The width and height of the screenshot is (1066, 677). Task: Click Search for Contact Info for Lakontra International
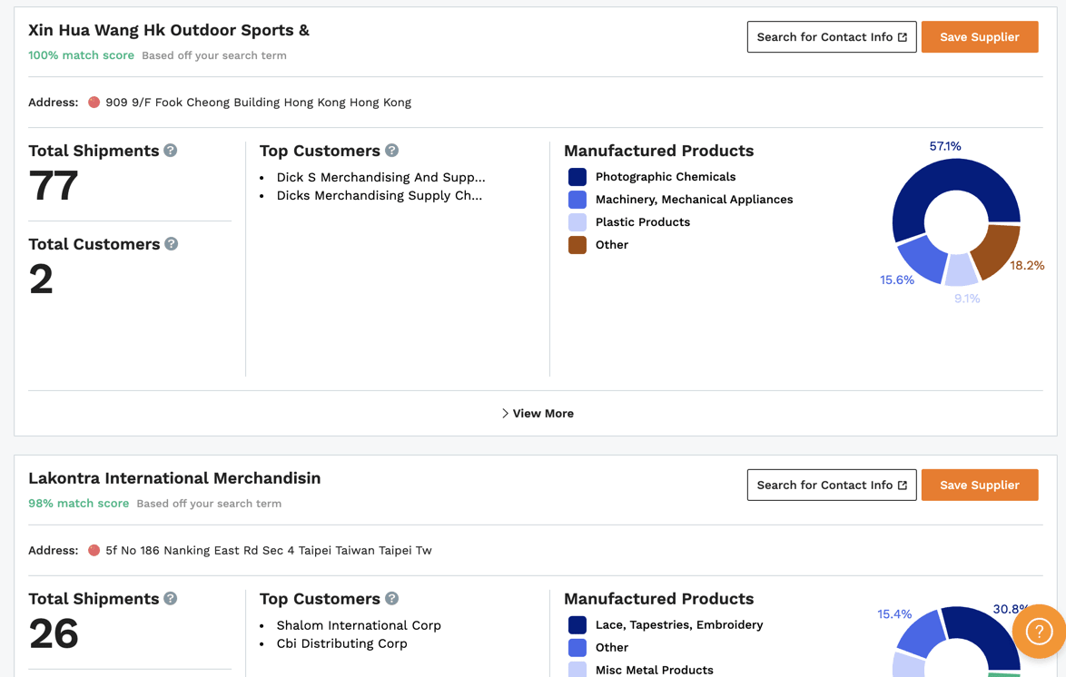click(x=832, y=485)
